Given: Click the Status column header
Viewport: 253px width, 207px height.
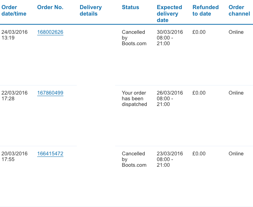Looking at the screenshot, I should click(130, 7).
